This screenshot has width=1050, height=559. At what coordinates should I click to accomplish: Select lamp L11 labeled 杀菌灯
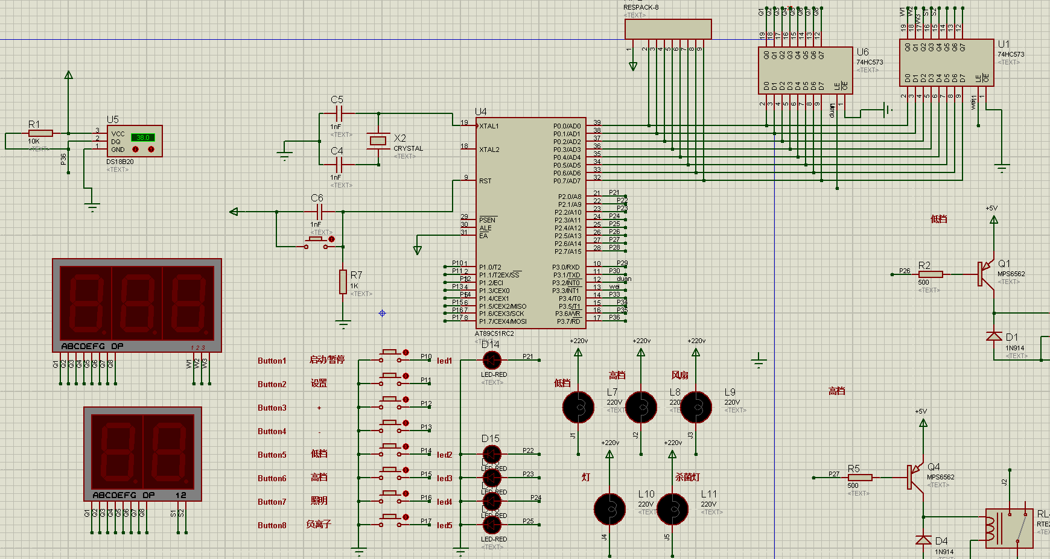click(672, 510)
